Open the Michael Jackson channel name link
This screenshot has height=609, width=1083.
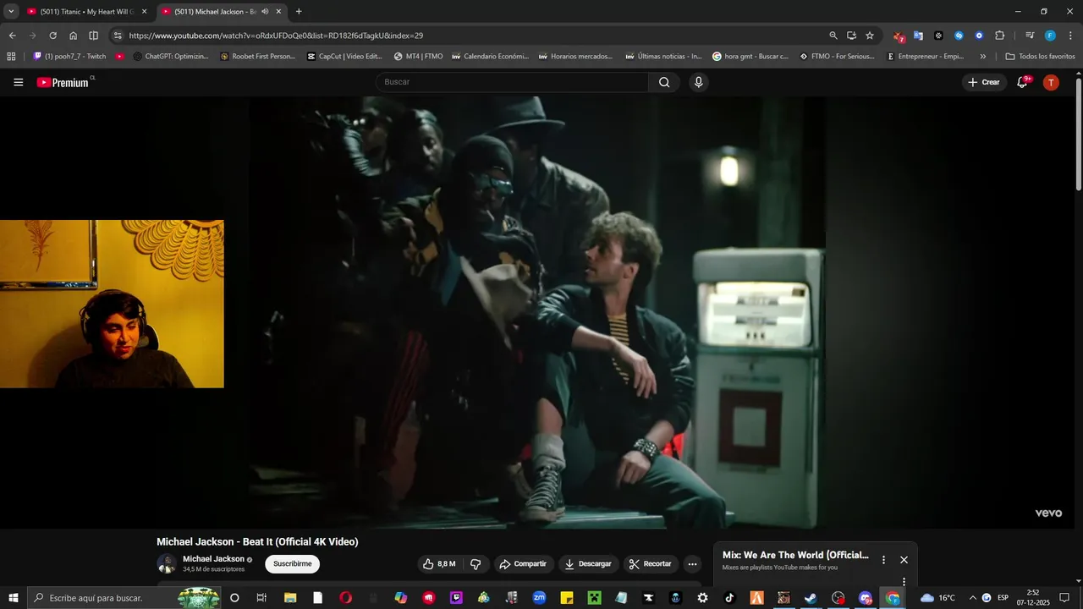(213, 559)
